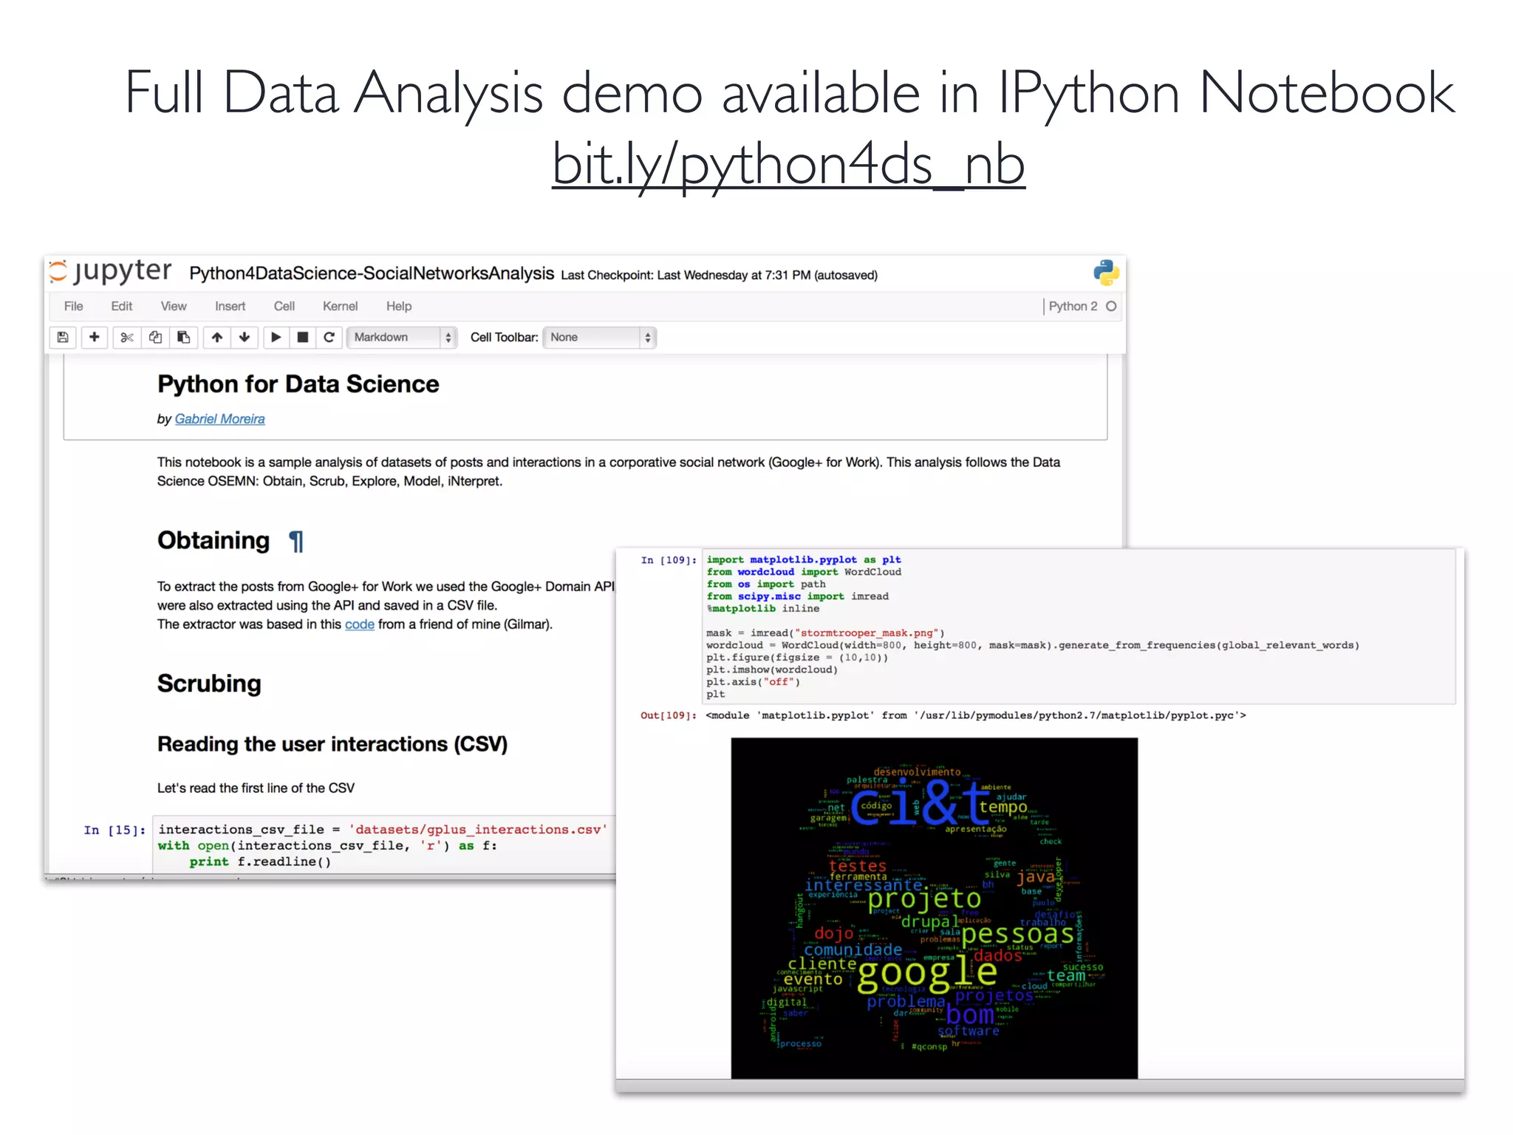Open the Cell menu

tap(284, 307)
